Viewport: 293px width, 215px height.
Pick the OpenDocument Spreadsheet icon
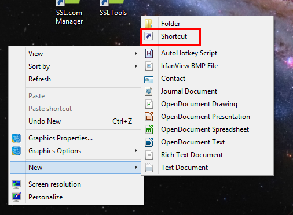point(149,129)
